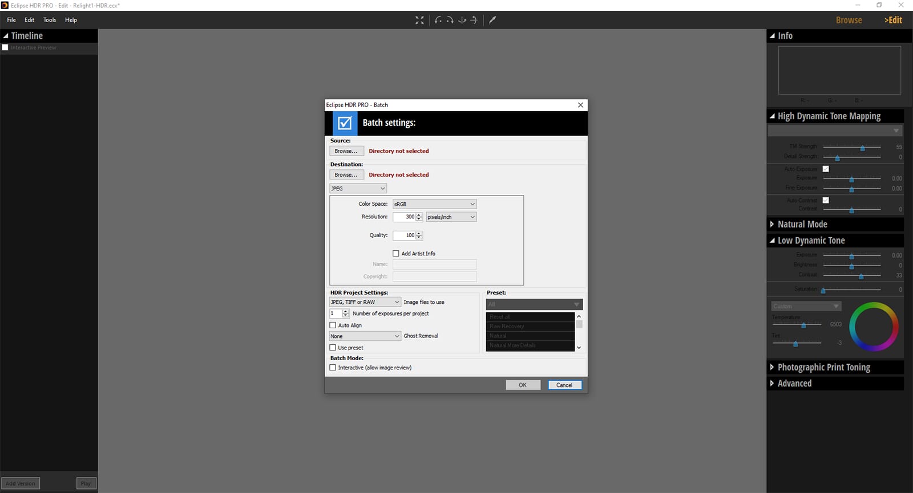This screenshot has height=493, width=913.
Task: Expand the Photographic Print Toning panel
Action: coord(772,368)
